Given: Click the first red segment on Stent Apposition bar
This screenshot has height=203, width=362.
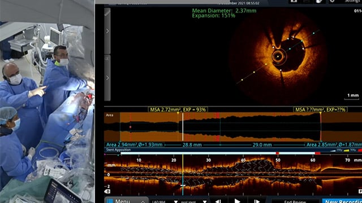Looking at the screenshot, I should click(277, 153).
